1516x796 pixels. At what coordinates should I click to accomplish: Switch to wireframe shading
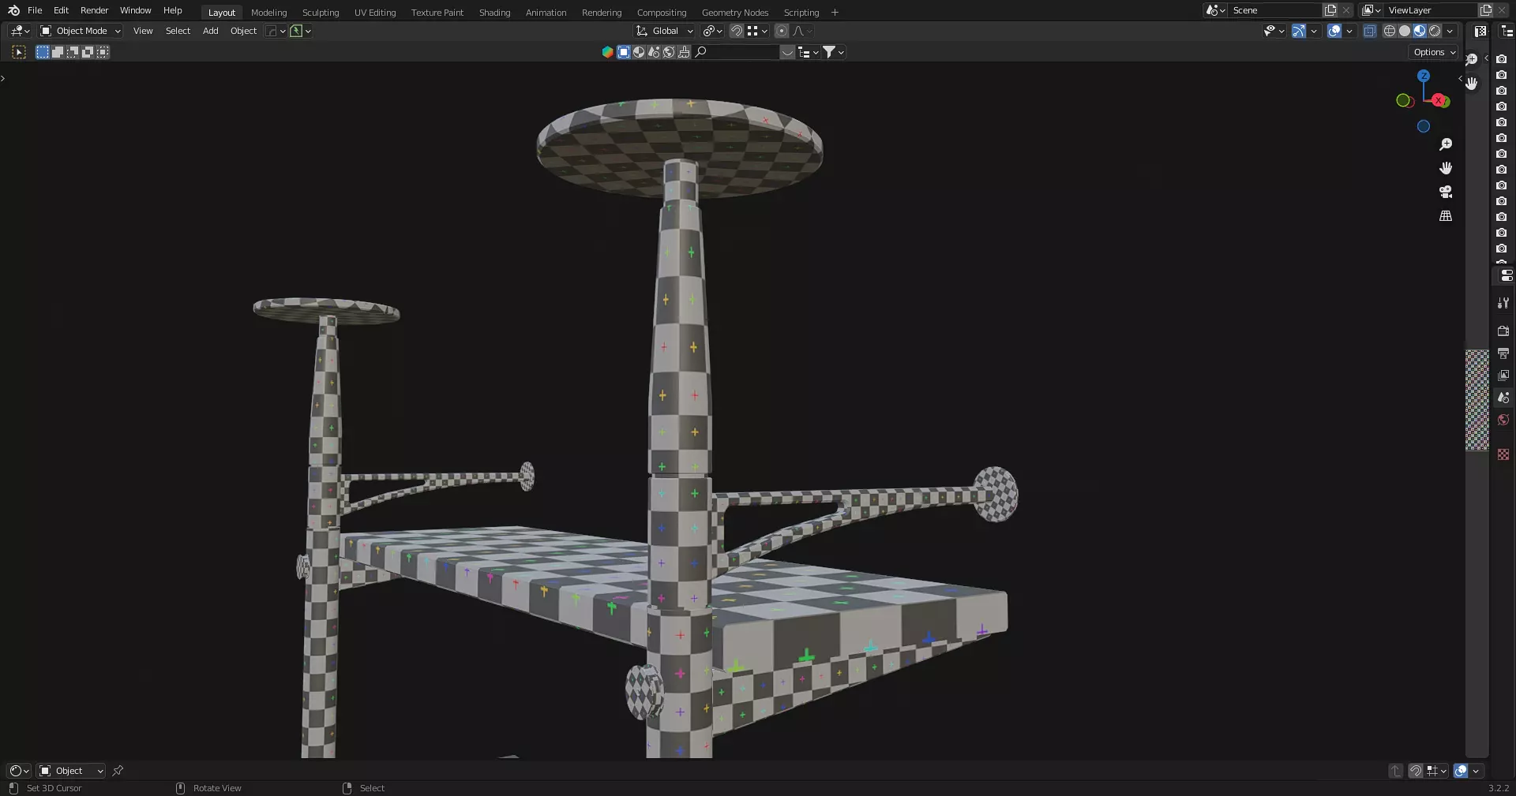1390,31
